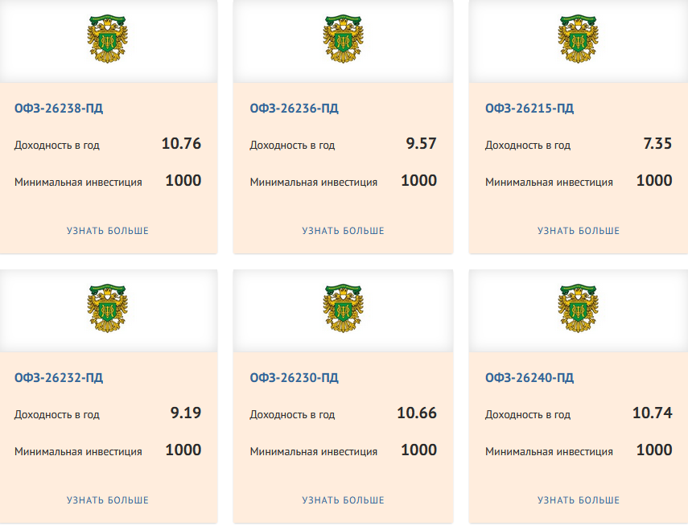Click the emblem above ОФЗ-26238-ПД
Image resolution: width=688 pixels, height=526 pixels.
tap(108, 39)
